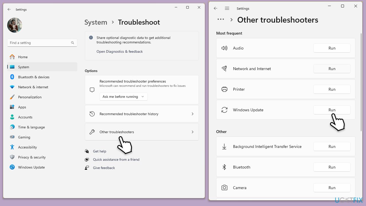Click the Windows Update label in troubleshooter list
Viewport: 366px width, 206px height.
tap(248, 110)
